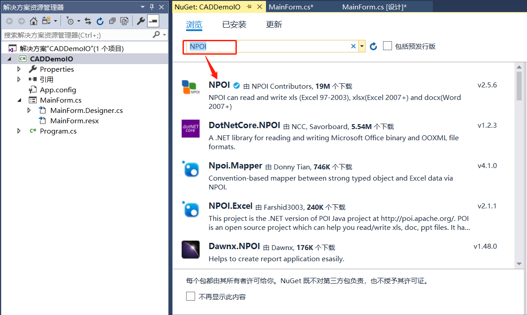Select MainForm.Designer.cs file
This screenshot has width=527, height=315.
(x=87, y=111)
